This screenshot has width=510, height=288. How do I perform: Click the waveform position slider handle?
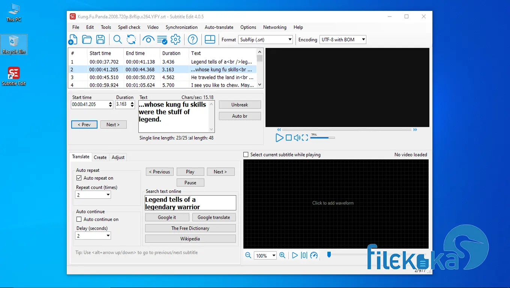tap(329, 255)
